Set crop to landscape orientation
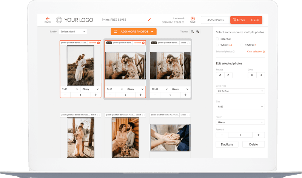The image size is (302, 178). pyautogui.click(x=252, y=75)
